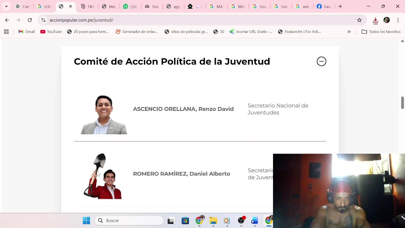Switch to the ChatGPT 'Can' tab
The image size is (405, 228).
click(x=23, y=6)
